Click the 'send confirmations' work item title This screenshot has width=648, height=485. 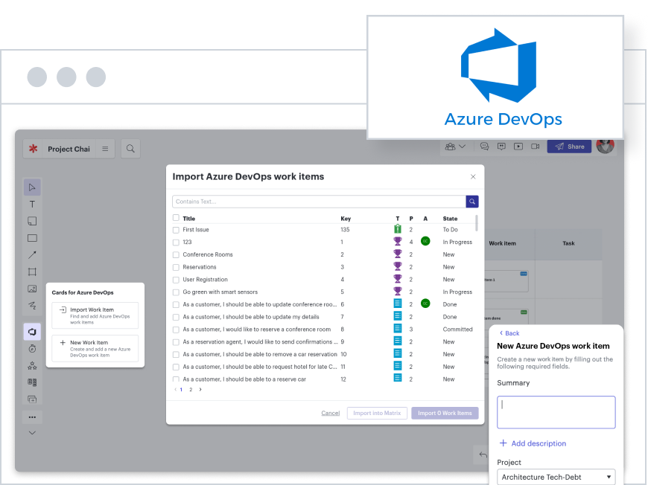261,341
